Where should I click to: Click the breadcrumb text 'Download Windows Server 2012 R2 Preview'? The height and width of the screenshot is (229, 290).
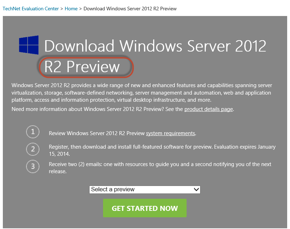coord(130,9)
